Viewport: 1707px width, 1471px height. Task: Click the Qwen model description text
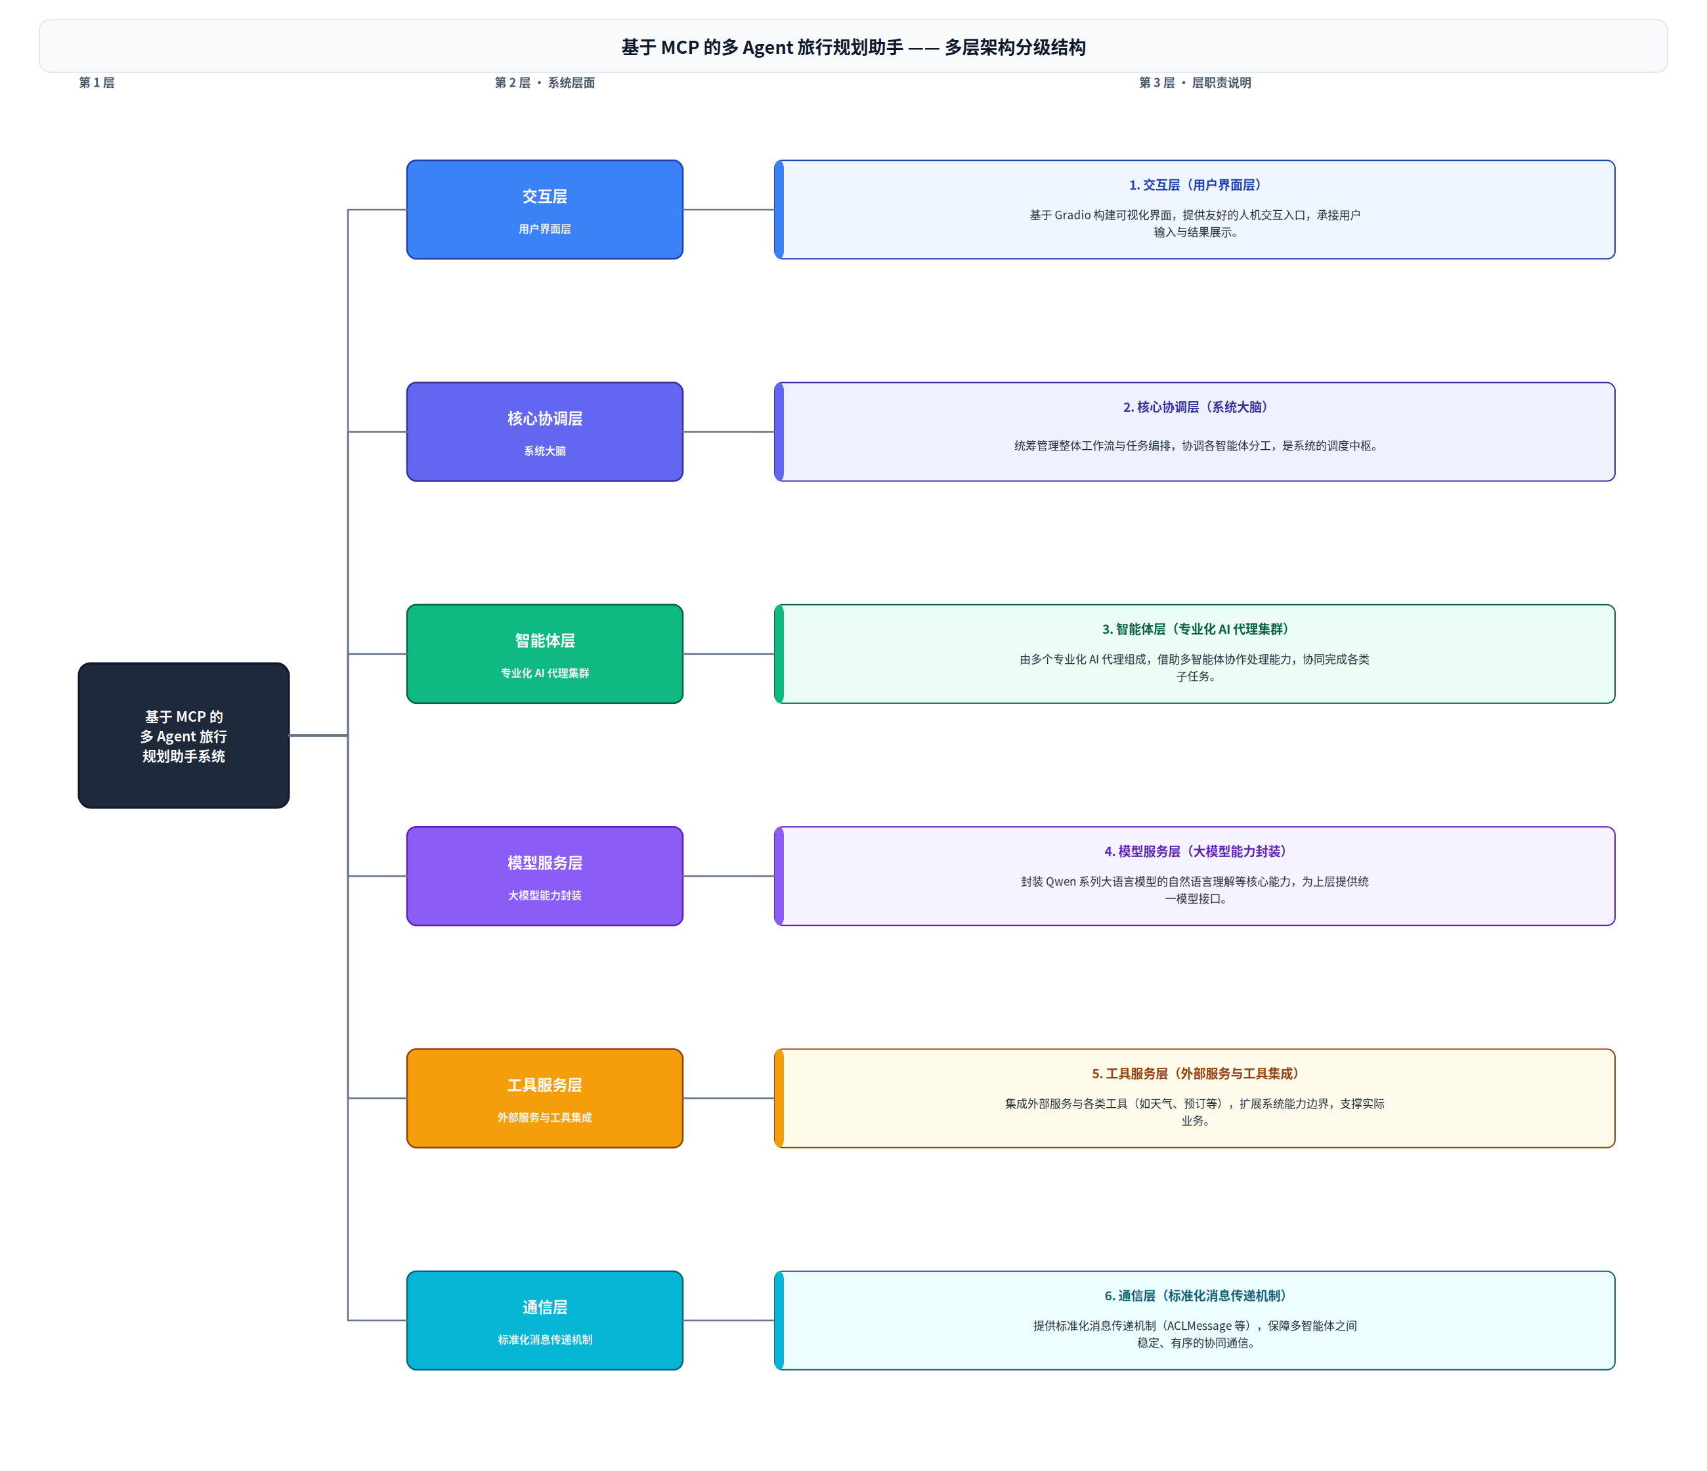pos(1194,890)
